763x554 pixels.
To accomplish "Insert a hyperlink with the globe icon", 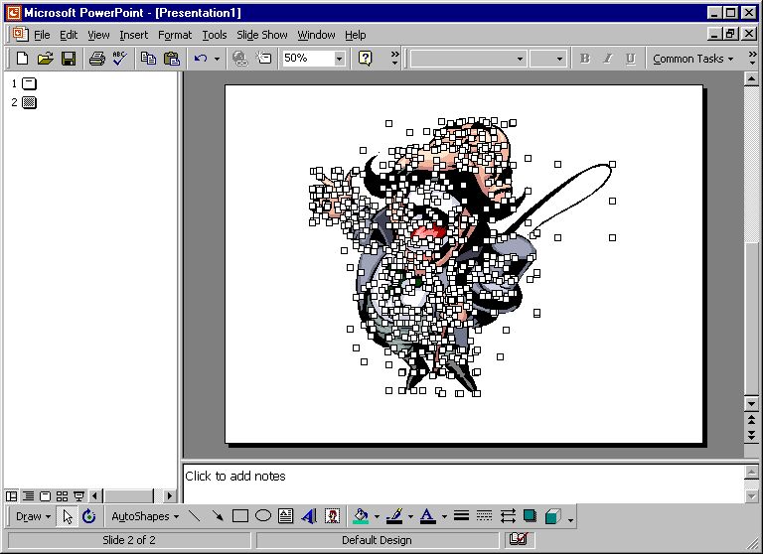I will coord(239,59).
